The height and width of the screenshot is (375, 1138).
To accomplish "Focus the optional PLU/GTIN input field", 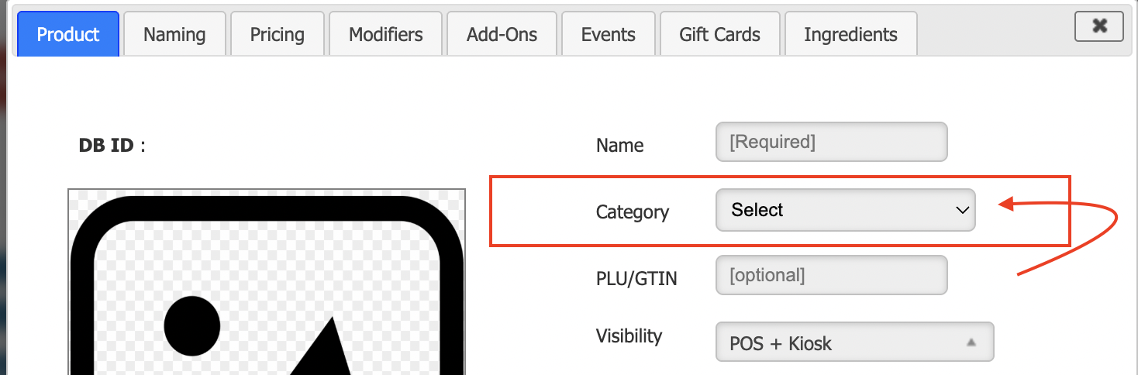I will tap(831, 275).
